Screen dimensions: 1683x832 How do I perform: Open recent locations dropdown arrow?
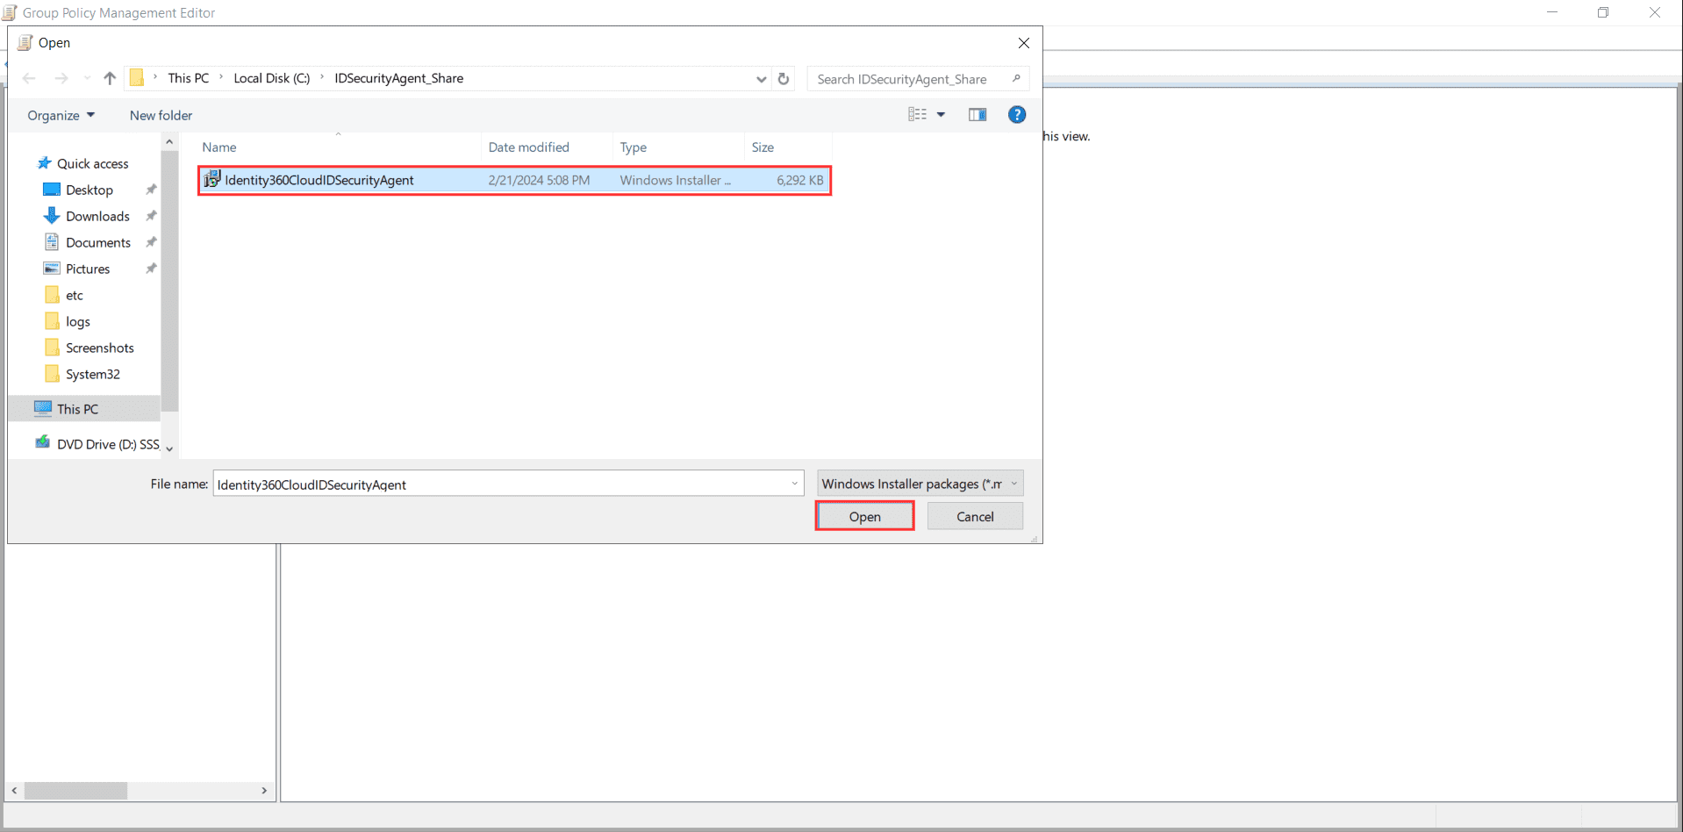click(x=87, y=79)
